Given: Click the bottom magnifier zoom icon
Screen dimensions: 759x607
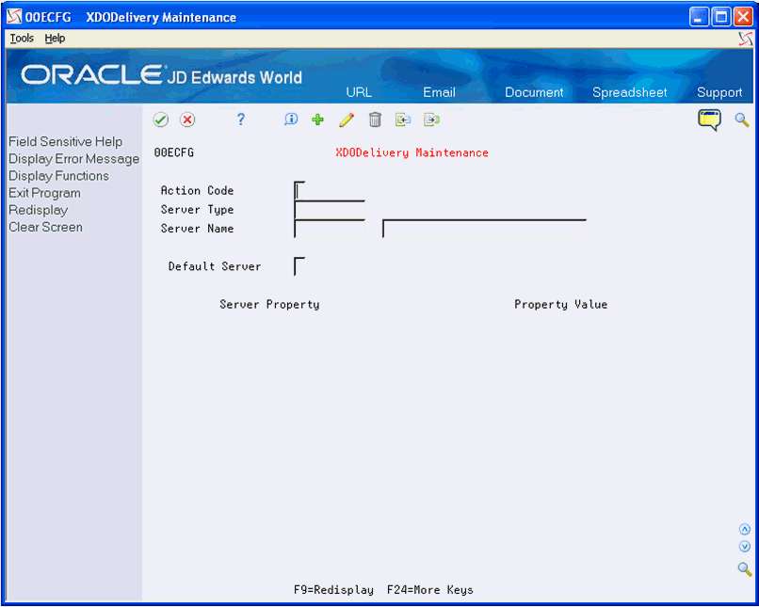Looking at the screenshot, I should 745,568.
